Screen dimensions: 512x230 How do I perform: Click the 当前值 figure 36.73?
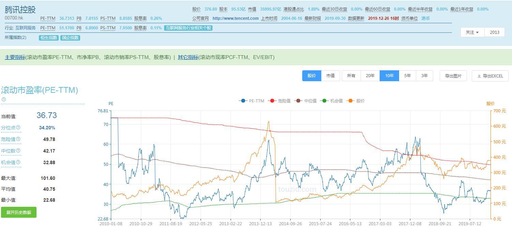(x=47, y=115)
